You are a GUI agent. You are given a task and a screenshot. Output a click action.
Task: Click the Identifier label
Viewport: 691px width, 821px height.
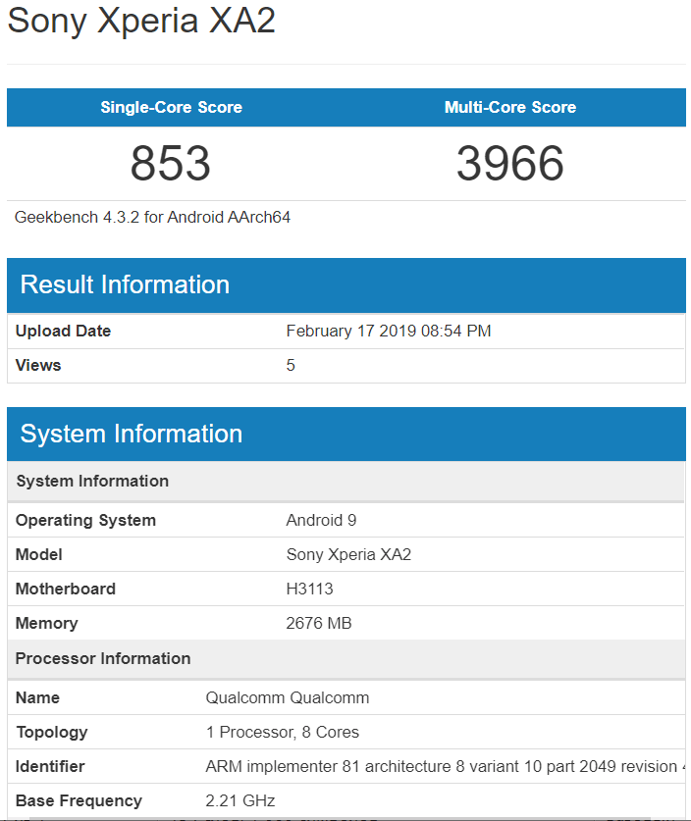[50, 766]
